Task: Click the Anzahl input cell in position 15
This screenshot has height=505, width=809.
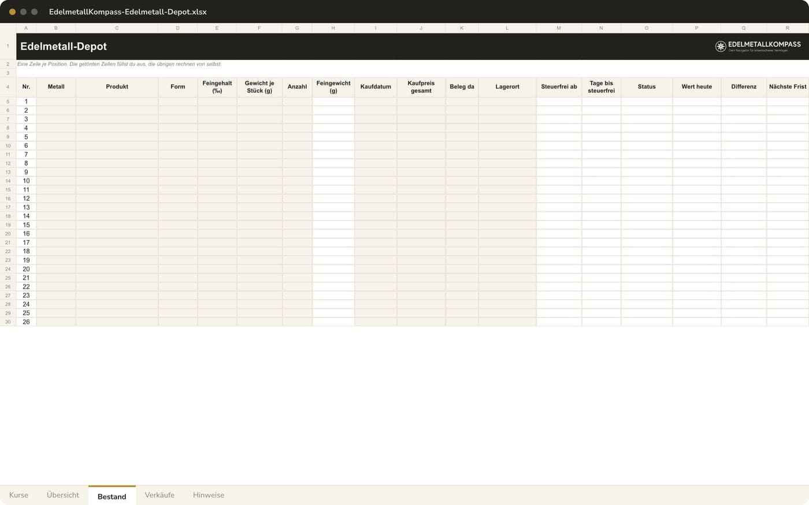Action: tap(297, 225)
